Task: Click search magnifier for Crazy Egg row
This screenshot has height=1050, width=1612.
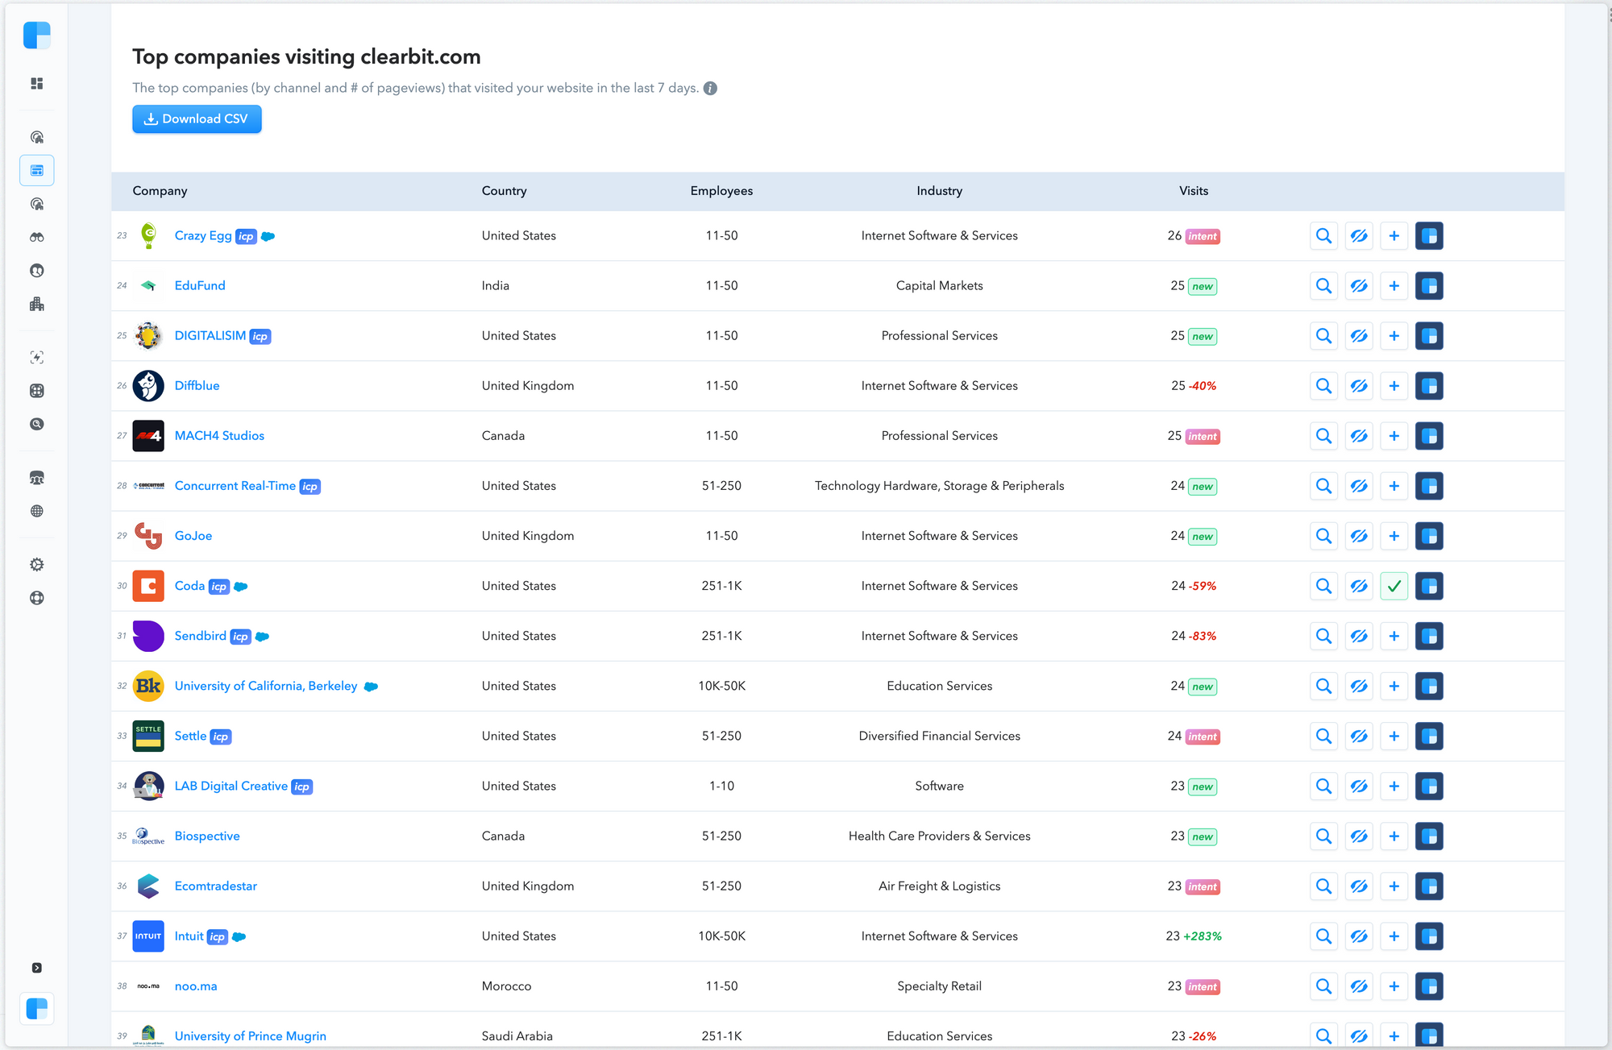Action: coord(1323,236)
